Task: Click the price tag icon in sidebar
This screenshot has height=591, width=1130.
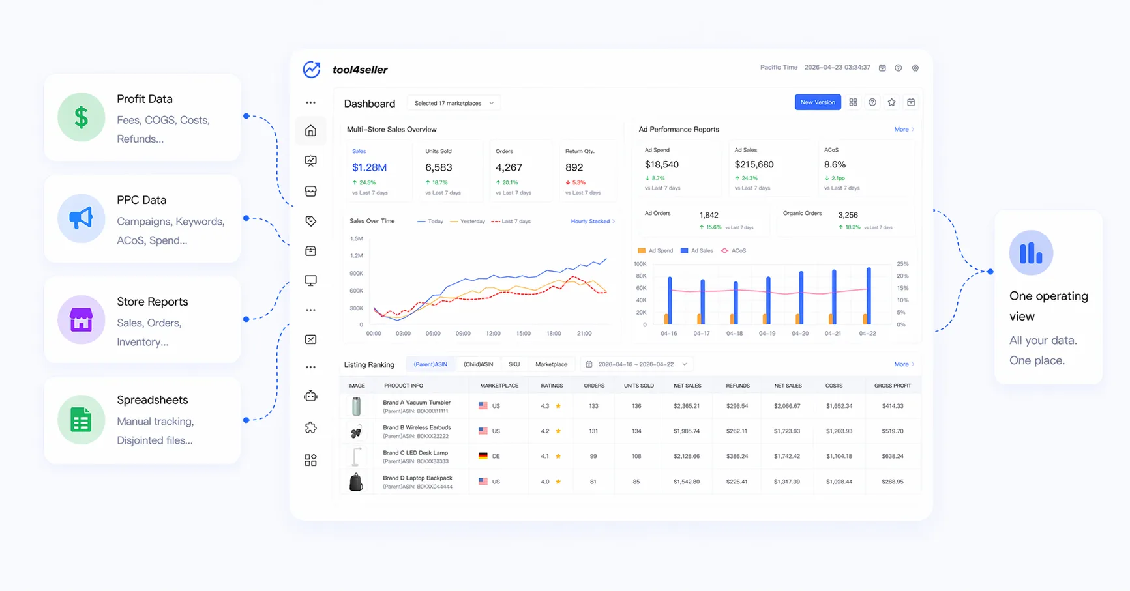Action: point(310,222)
